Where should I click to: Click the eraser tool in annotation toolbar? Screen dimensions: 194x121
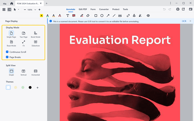click(88, 16)
